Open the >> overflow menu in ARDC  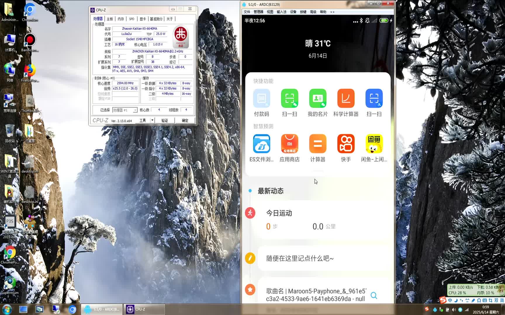(x=332, y=12)
